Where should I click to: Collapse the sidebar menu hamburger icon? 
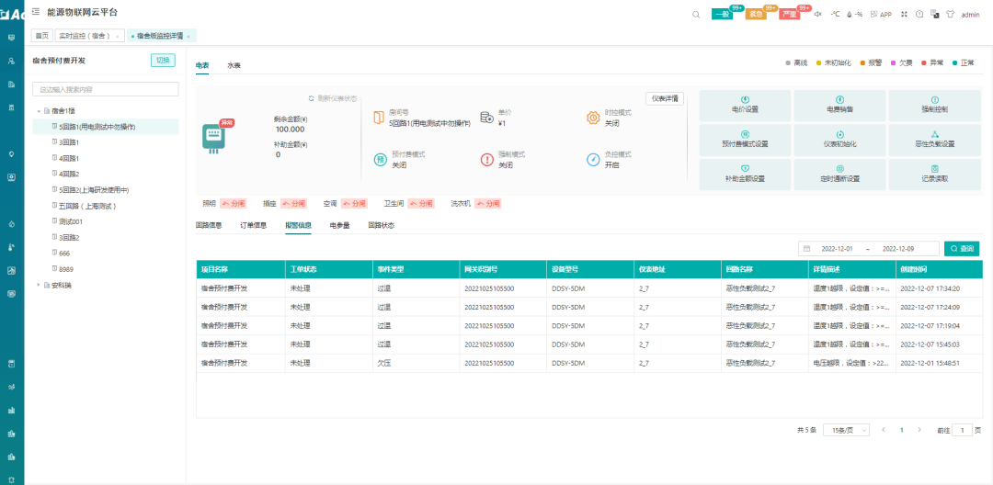click(x=35, y=11)
